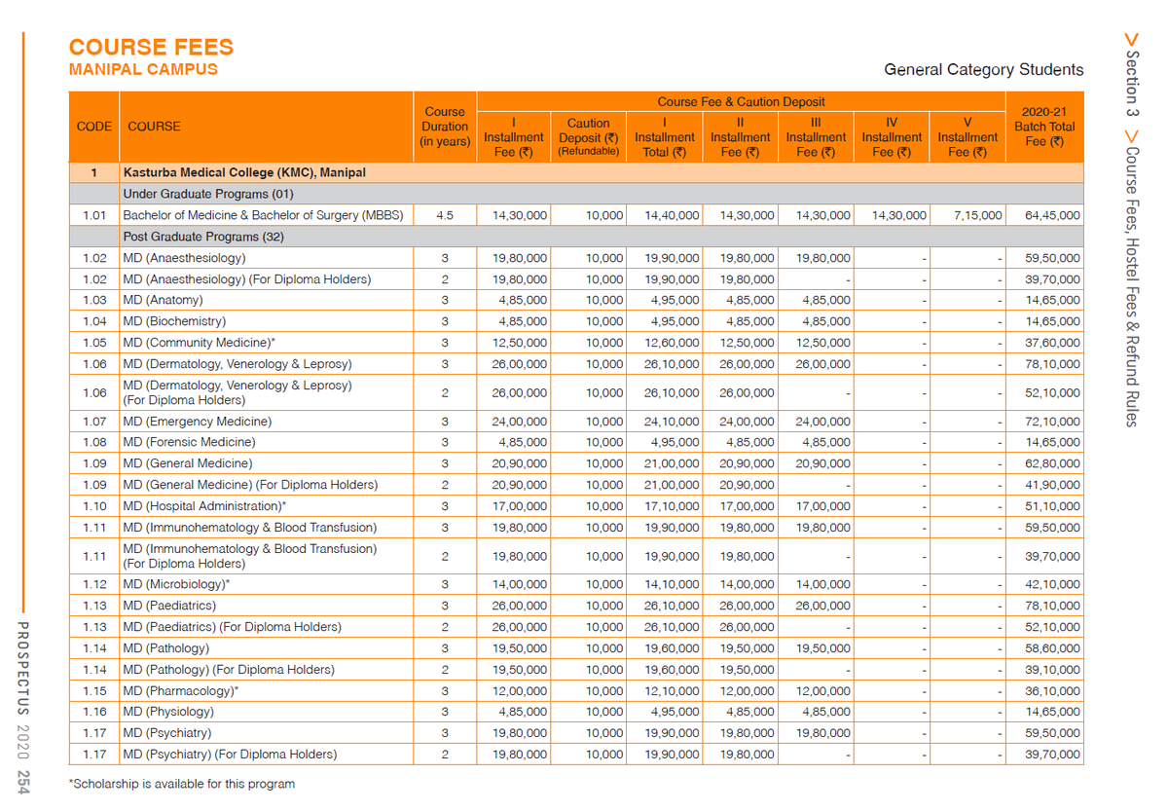The image size is (1168, 811).
Task: Click MD (Hospital Administration) total 51,10,000
Action: 1052,506
